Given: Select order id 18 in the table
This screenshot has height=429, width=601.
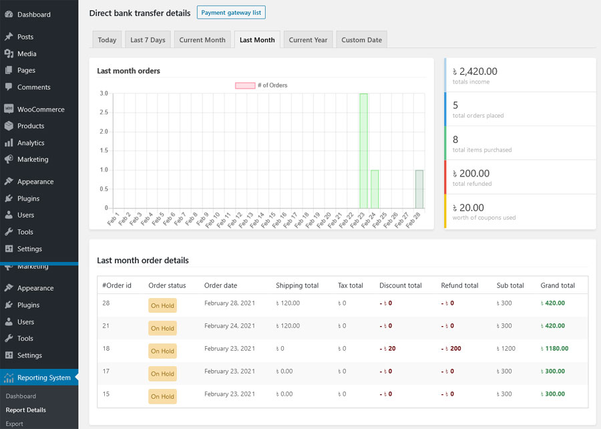Looking at the screenshot, I should coord(106,349).
